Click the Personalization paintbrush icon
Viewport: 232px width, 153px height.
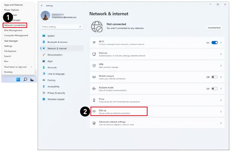pyautogui.click(x=44, y=55)
